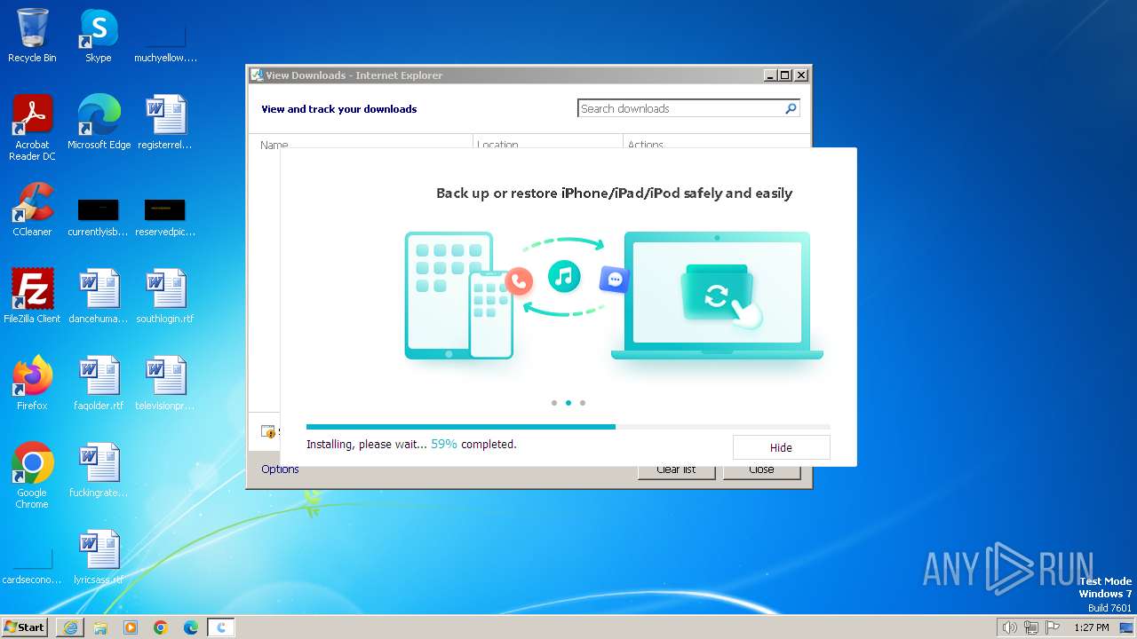Click the View Downloads window title bar

coord(505,75)
